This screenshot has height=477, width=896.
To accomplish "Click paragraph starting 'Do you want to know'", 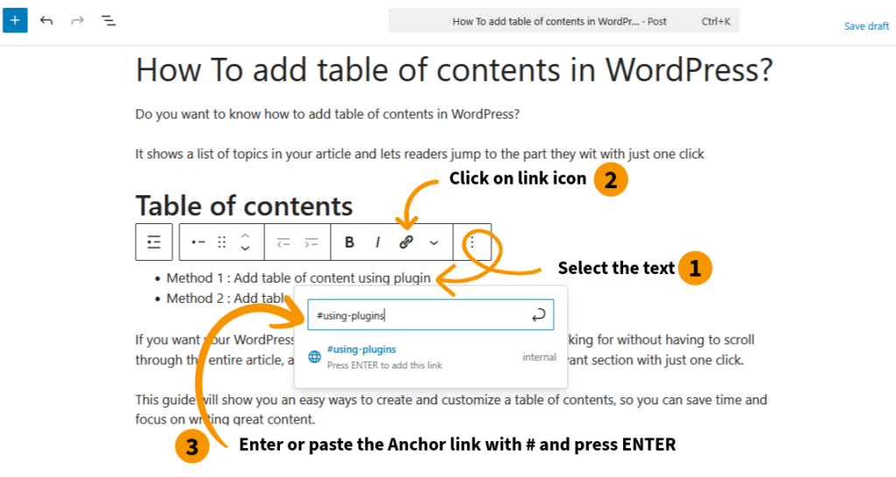I will click(x=327, y=115).
